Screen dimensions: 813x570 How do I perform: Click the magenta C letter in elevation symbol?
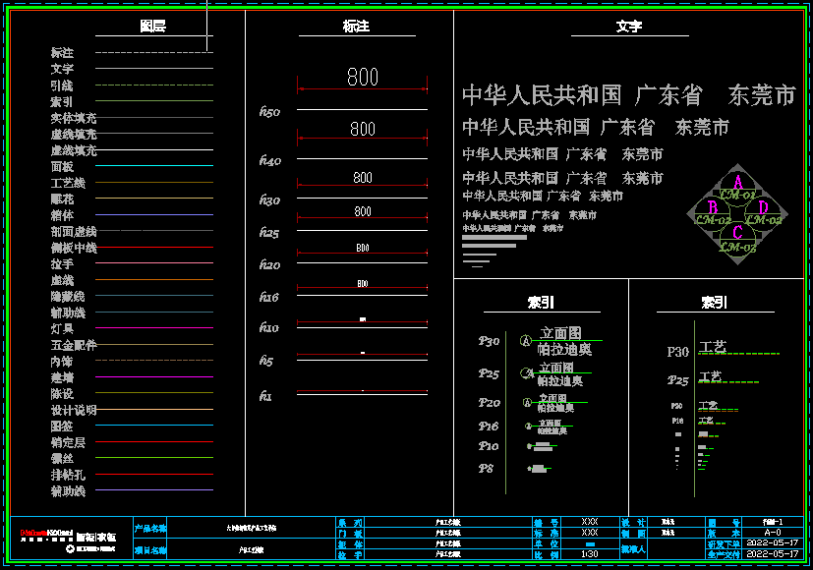(x=737, y=233)
